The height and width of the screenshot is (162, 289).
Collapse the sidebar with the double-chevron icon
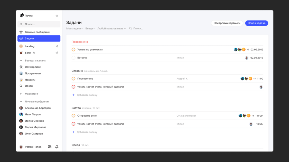click(57, 15)
